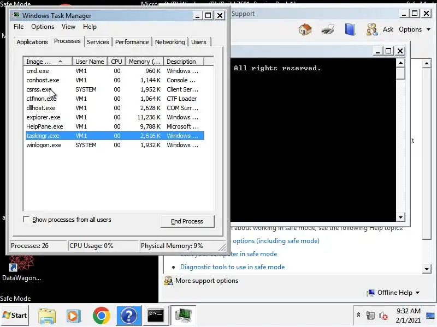Select the winlogon.exe process row
Screen dimensions: 437x327
[x=115, y=145]
